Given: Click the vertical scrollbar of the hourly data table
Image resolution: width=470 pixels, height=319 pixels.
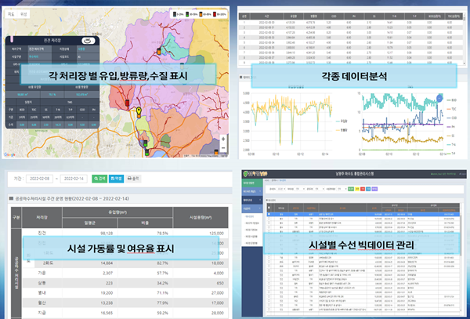Looking at the screenshot, I should 465,39.
